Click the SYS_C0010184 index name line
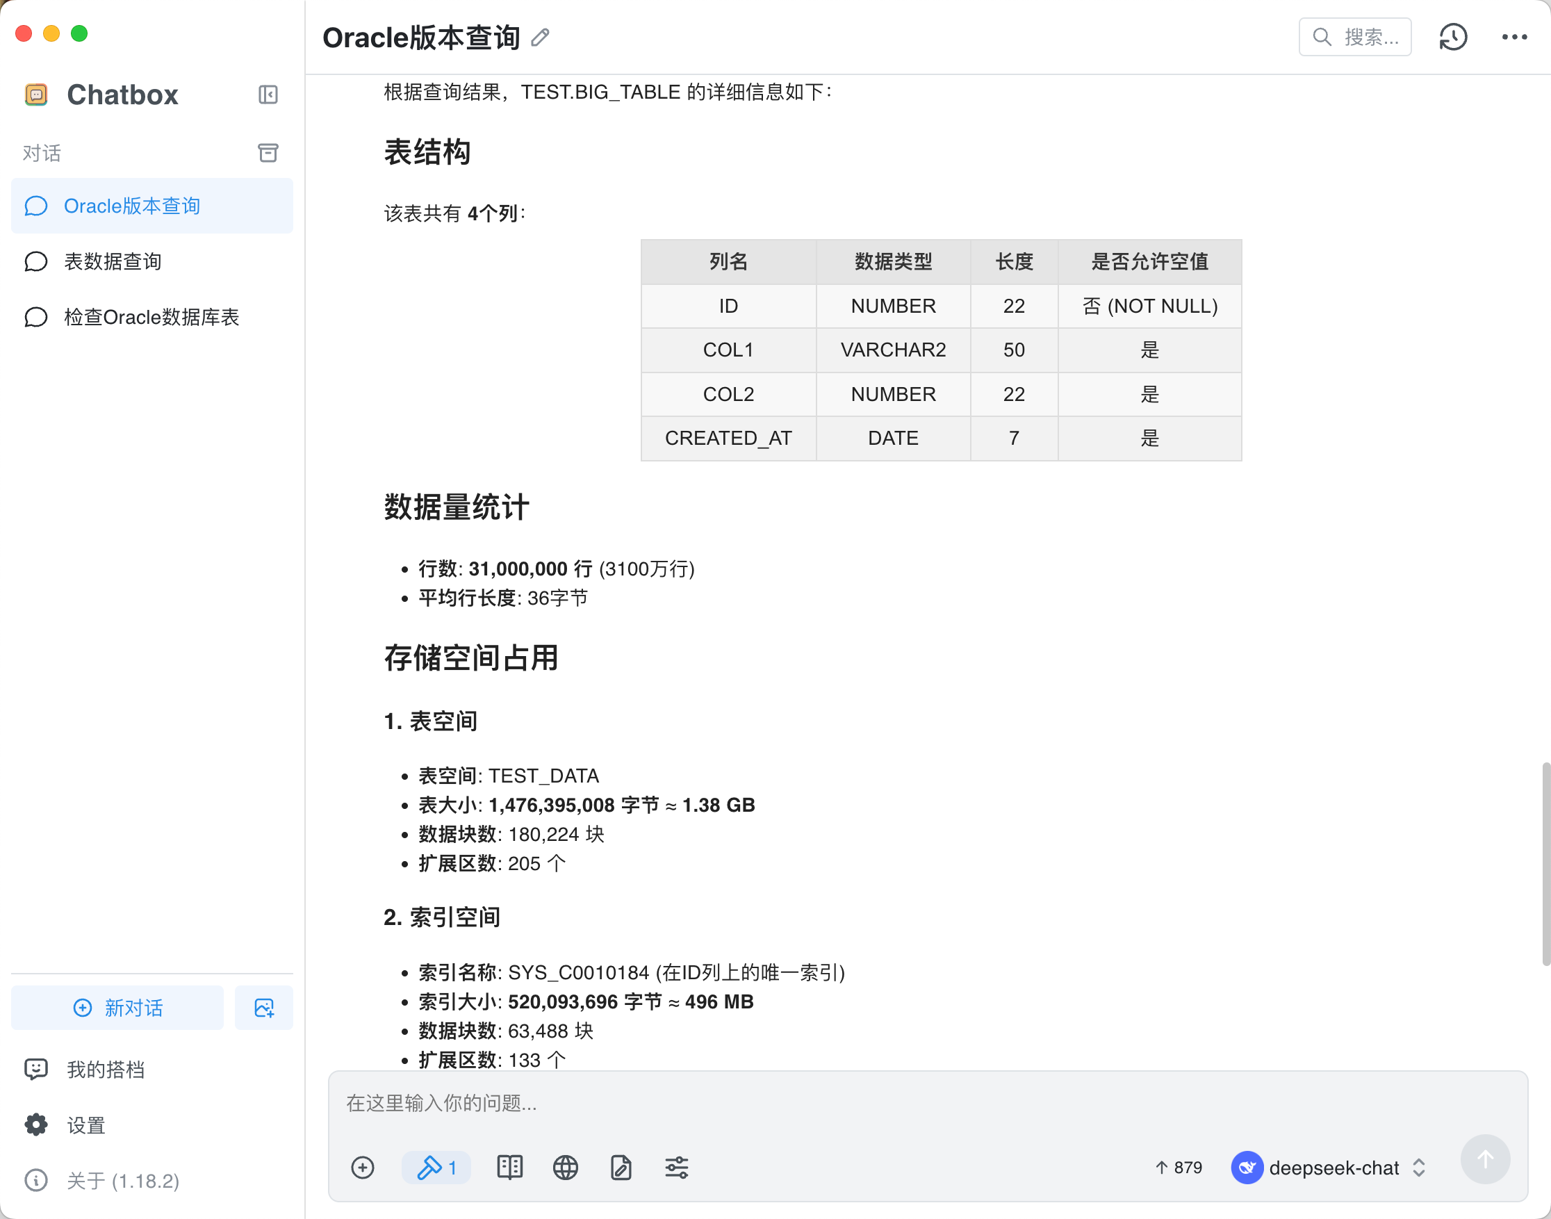Image resolution: width=1551 pixels, height=1219 pixels. (x=632, y=973)
